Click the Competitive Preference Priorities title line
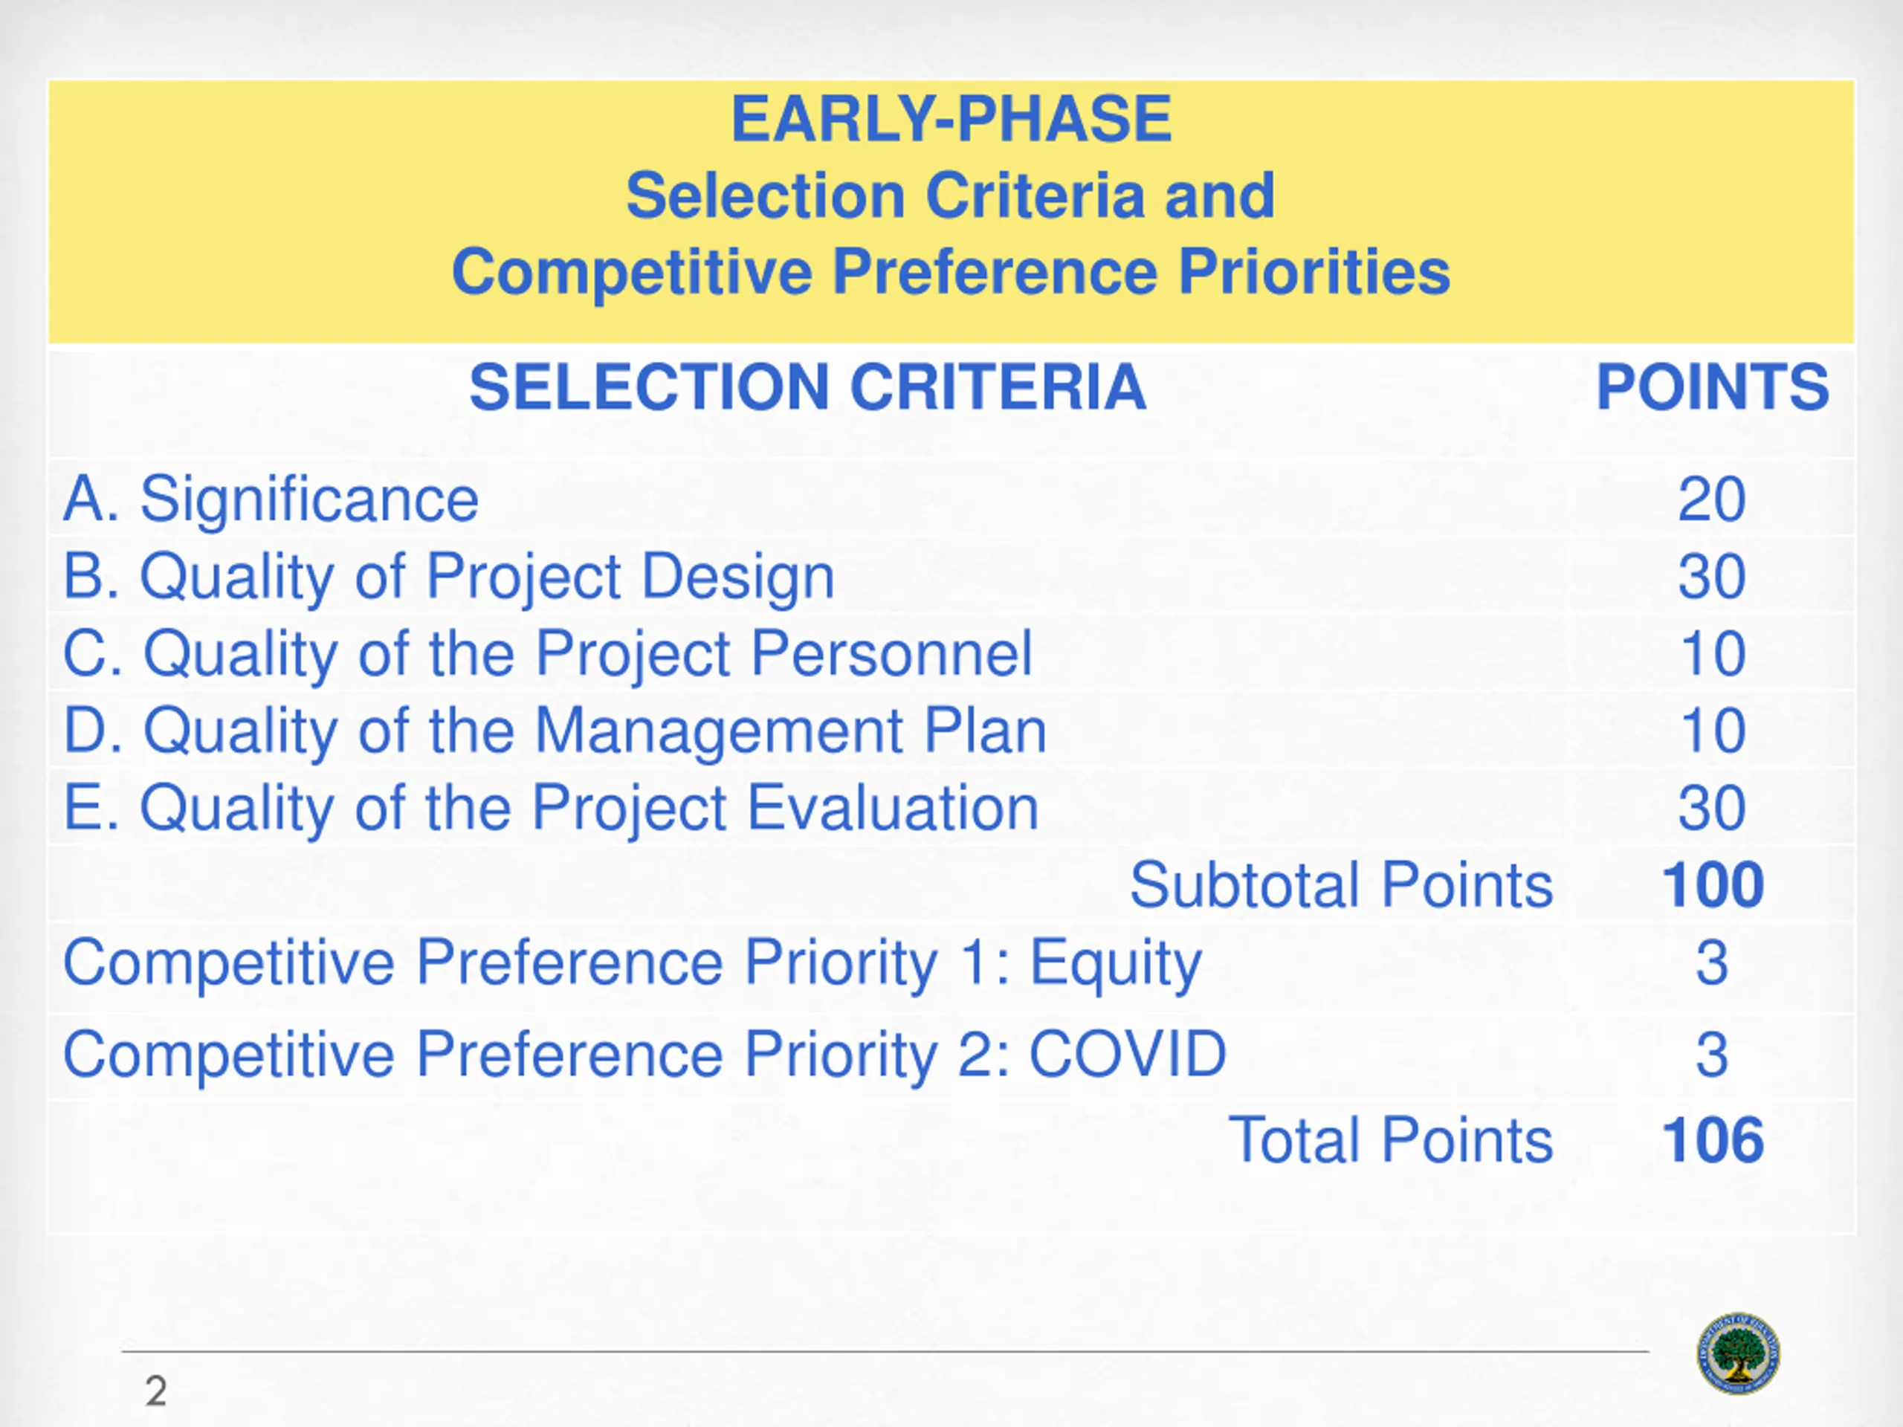Screen dimensions: 1903x1427 point(951,272)
